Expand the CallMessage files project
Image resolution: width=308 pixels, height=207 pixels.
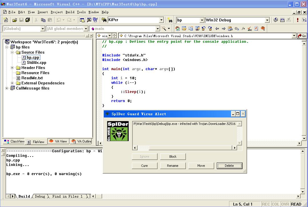coord(7,88)
